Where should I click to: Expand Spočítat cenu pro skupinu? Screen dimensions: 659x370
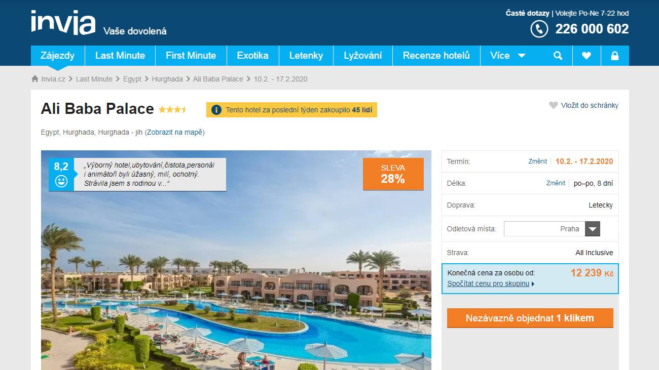coord(491,283)
